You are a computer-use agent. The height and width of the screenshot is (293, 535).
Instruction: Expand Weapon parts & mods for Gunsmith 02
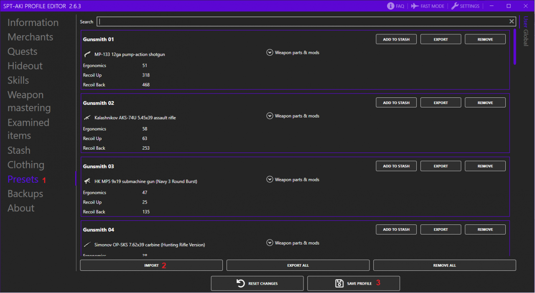(270, 116)
